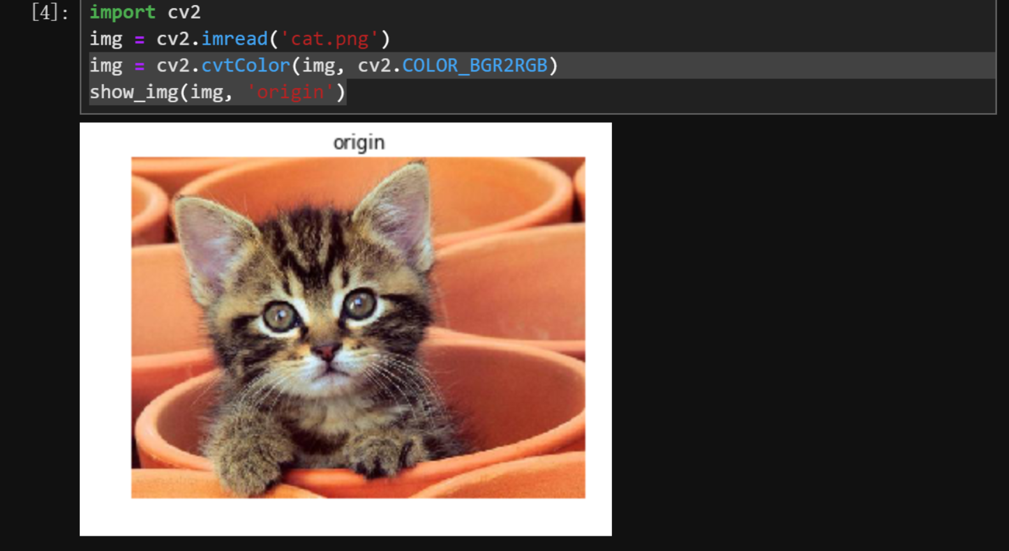Click the kitten's right eye in the plot
Image resolution: width=1009 pixels, height=551 pixels.
tap(361, 303)
